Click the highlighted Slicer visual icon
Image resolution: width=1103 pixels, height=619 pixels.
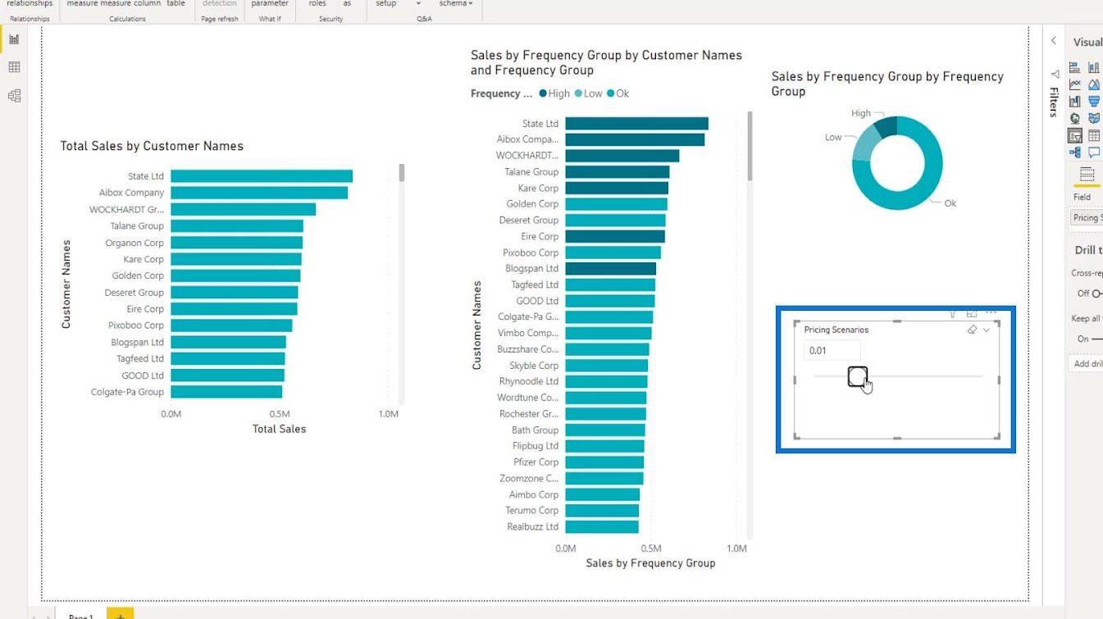pos(1075,135)
